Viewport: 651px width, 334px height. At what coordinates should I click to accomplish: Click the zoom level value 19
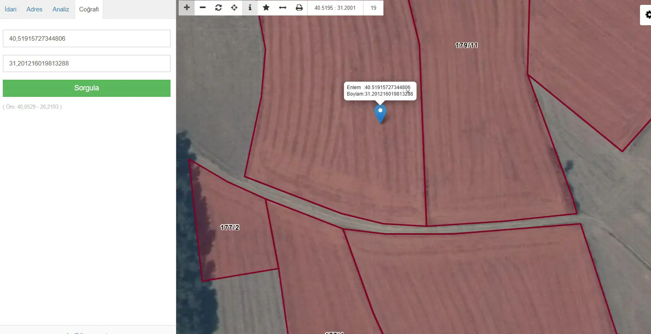(373, 8)
